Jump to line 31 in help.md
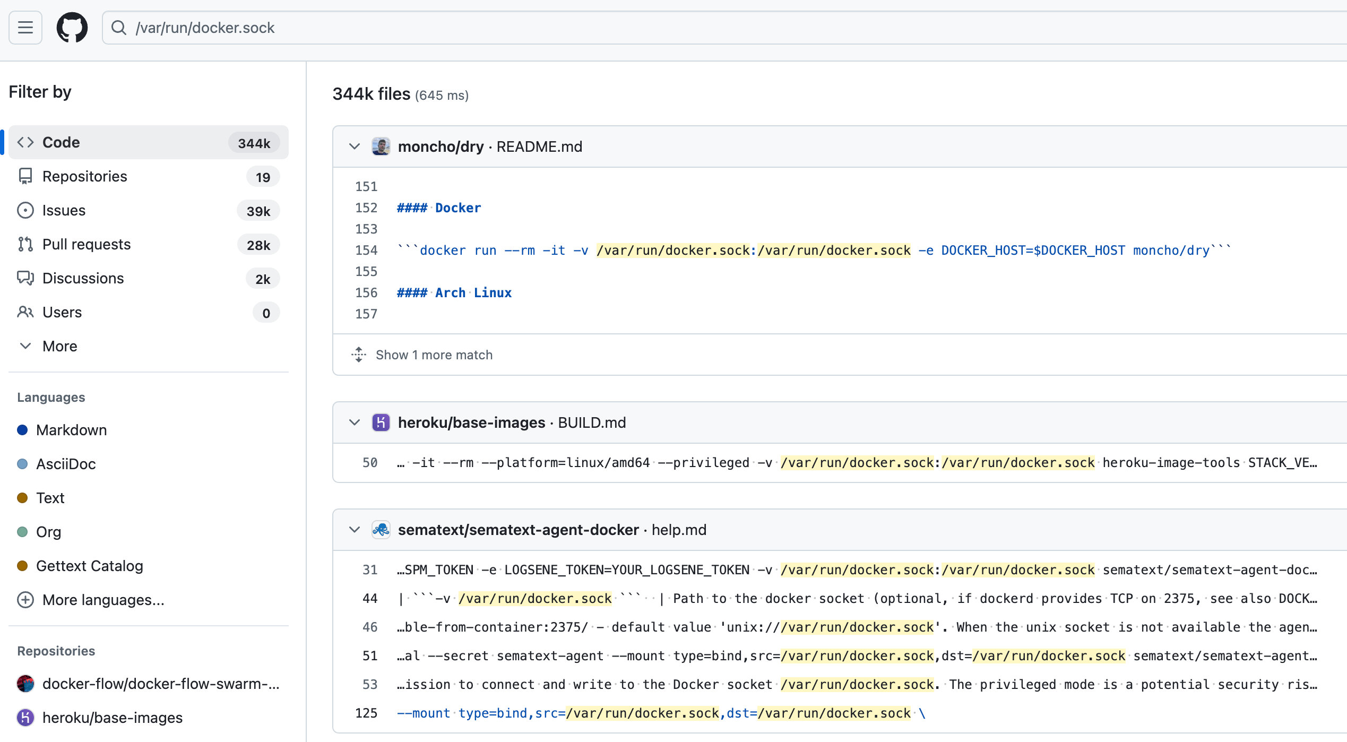This screenshot has height=742, width=1347. 370,570
